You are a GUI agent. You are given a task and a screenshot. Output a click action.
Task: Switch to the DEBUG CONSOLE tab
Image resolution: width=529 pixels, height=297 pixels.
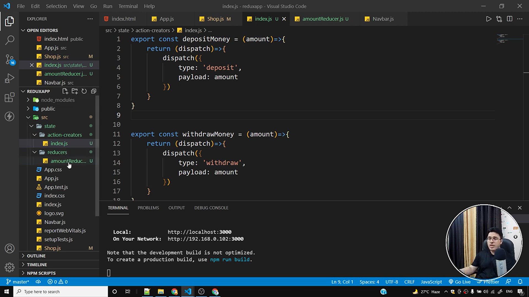pos(211,208)
